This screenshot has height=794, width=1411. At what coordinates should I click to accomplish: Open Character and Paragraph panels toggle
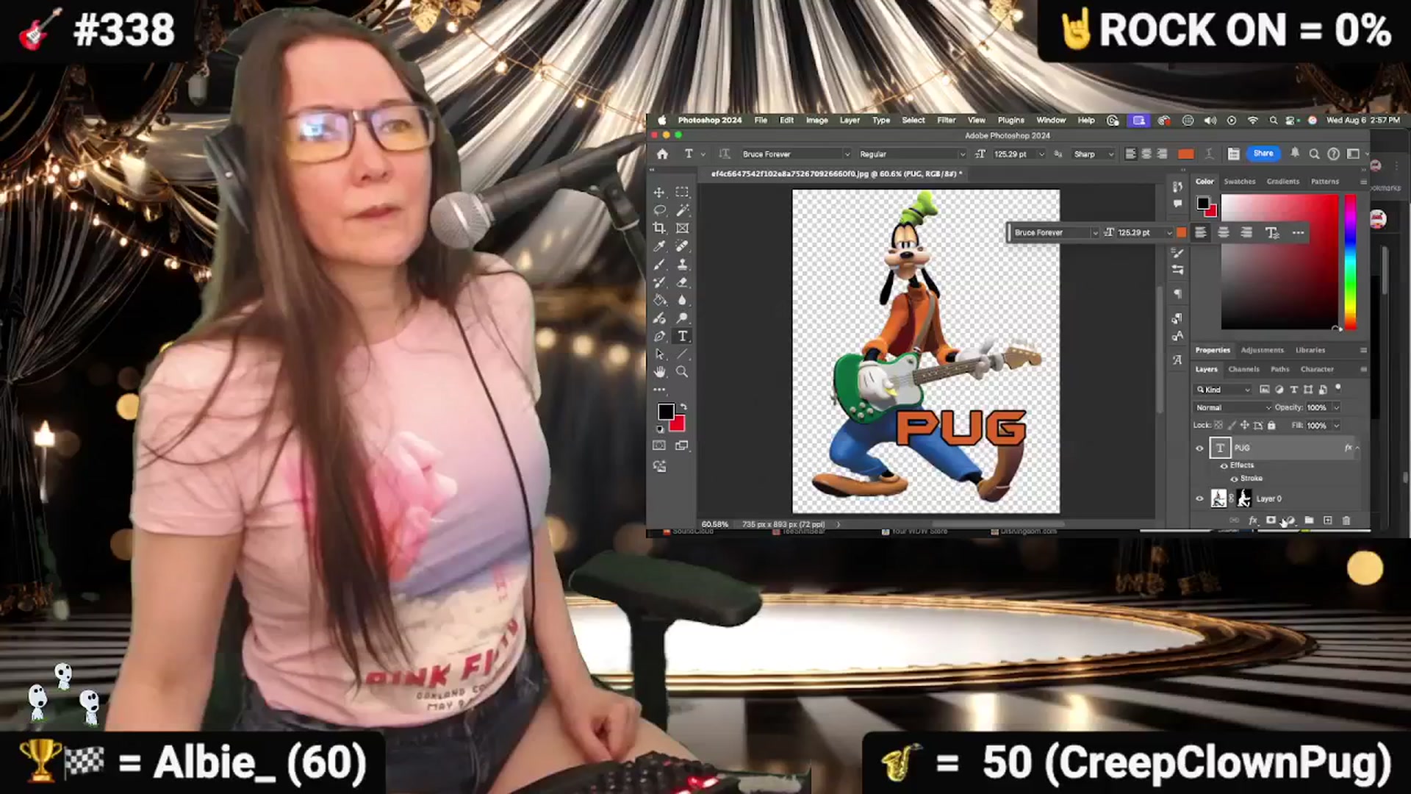[x=1233, y=154]
